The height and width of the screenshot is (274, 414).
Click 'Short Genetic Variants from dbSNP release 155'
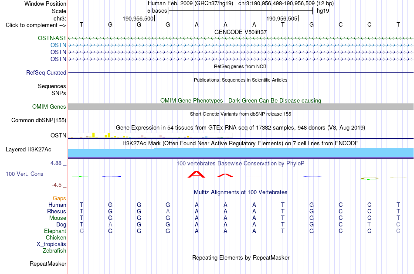click(241, 114)
